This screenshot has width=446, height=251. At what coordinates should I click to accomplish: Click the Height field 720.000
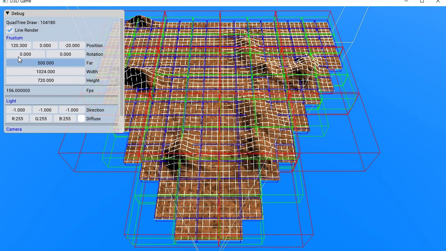(46, 81)
